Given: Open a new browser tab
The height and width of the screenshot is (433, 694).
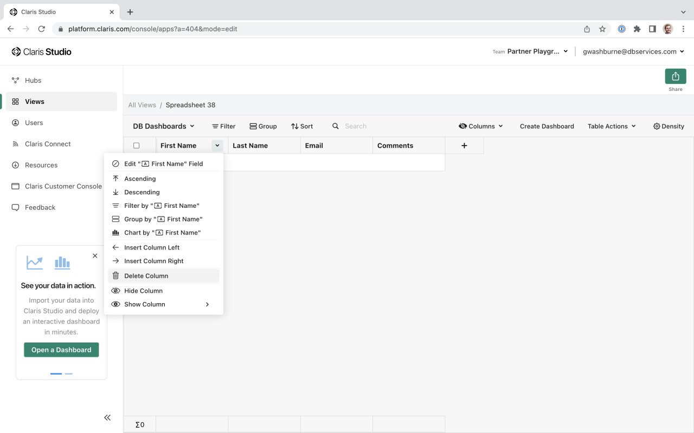Looking at the screenshot, I should [x=130, y=12].
